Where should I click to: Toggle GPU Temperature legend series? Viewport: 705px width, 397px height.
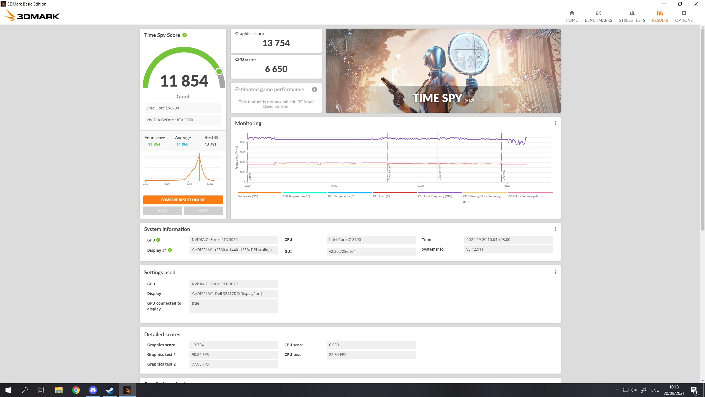pyautogui.click(x=350, y=195)
